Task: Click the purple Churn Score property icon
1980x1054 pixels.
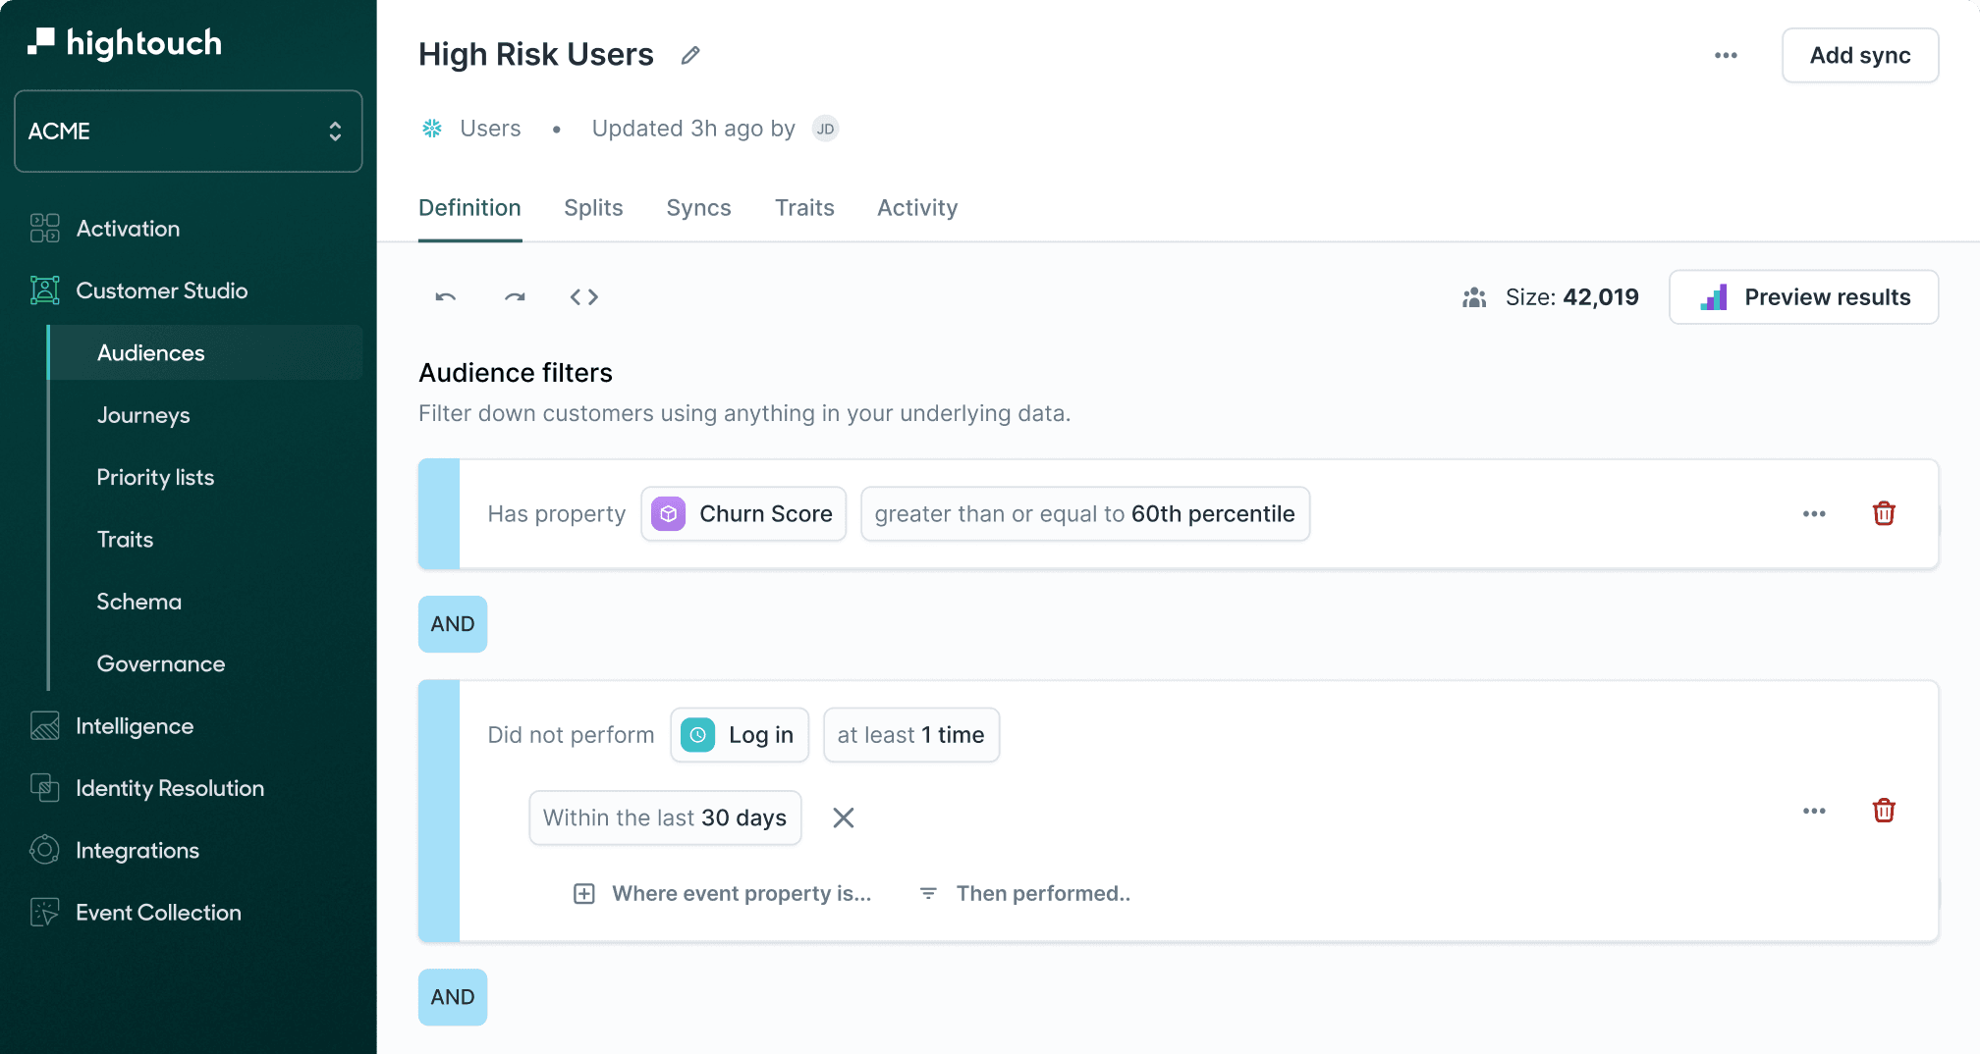Action: pyautogui.click(x=668, y=513)
